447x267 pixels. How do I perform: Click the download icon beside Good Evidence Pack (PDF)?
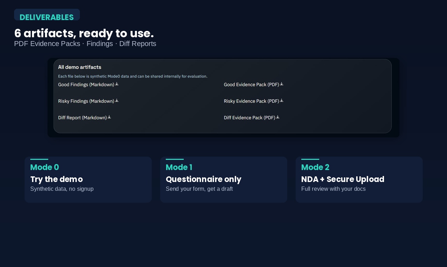282,84
